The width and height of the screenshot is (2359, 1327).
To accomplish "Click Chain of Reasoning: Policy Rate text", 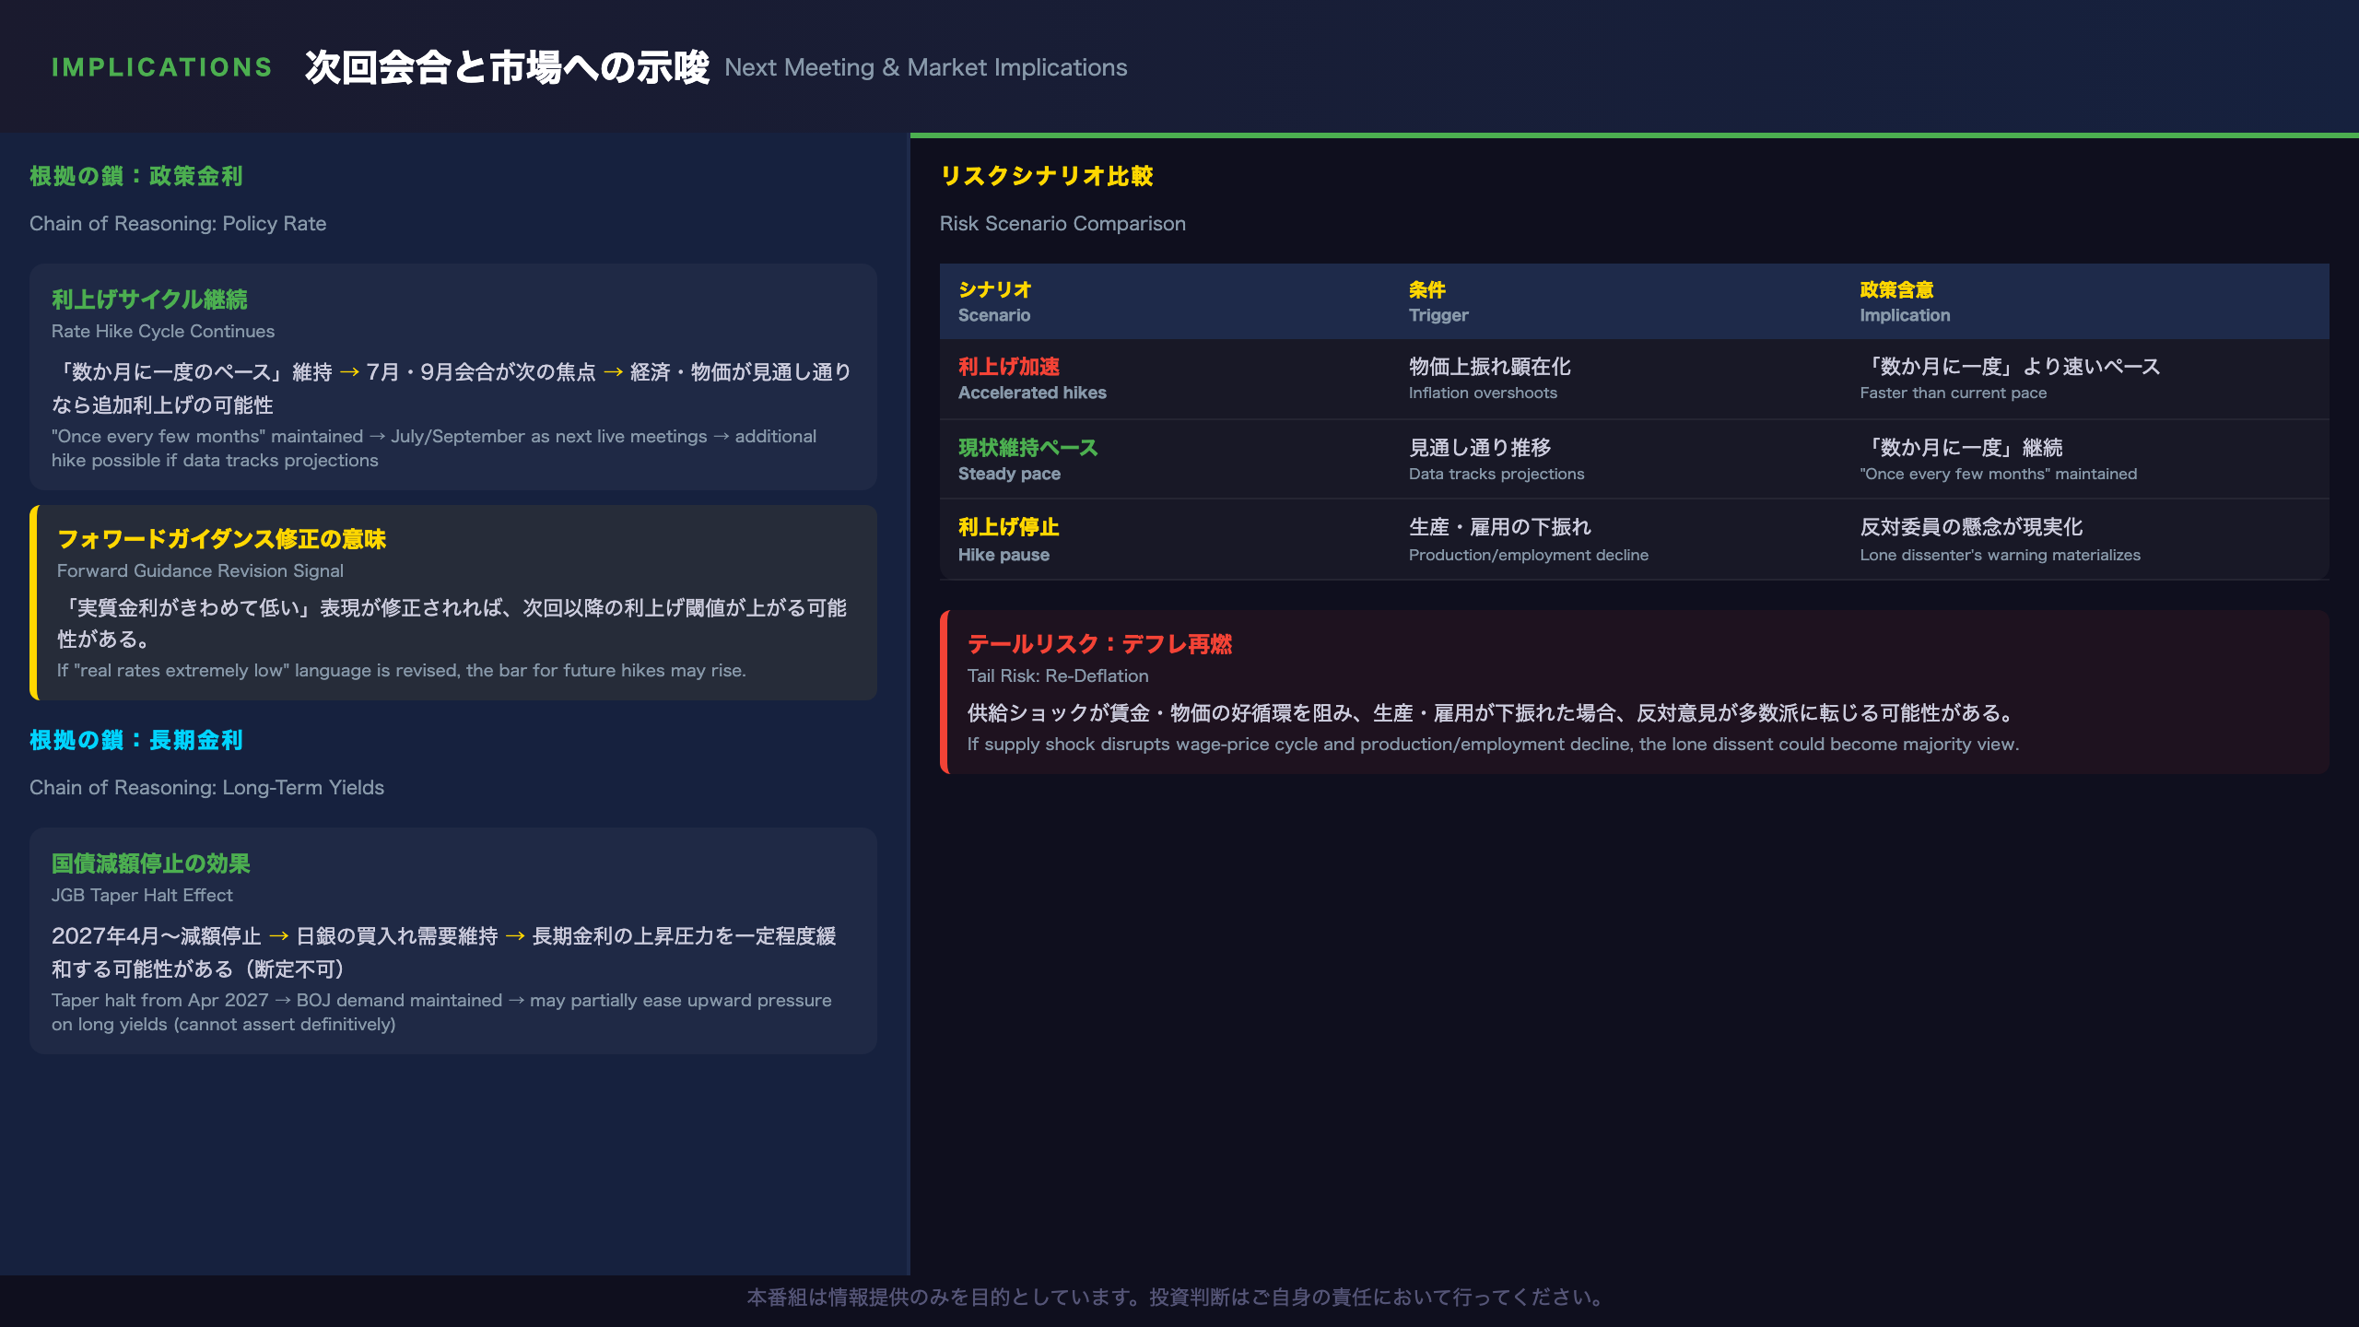I will [x=178, y=224].
